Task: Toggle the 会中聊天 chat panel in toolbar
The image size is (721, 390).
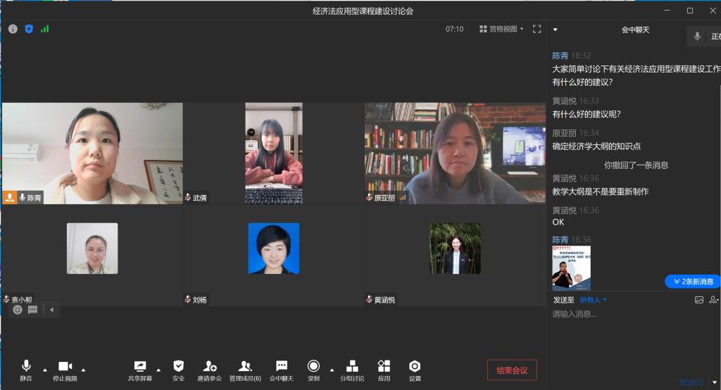Action: point(281,370)
